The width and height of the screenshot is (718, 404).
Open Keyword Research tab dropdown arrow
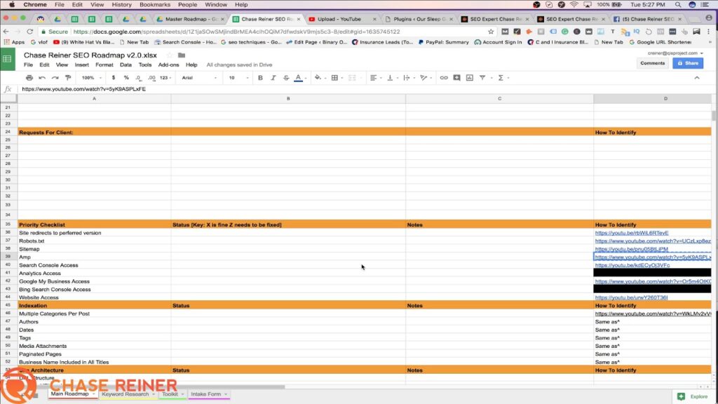point(154,394)
